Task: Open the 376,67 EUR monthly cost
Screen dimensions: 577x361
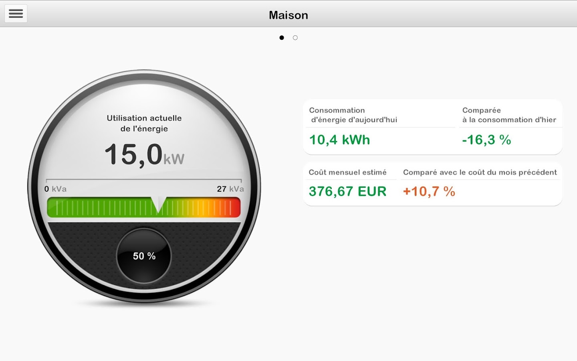Action: pyautogui.click(x=347, y=191)
